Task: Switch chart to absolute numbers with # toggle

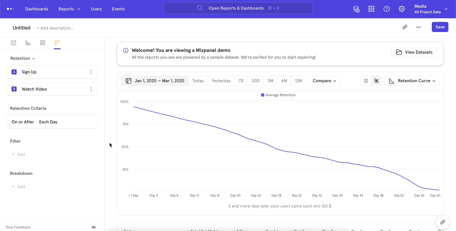Action: [x=366, y=80]
